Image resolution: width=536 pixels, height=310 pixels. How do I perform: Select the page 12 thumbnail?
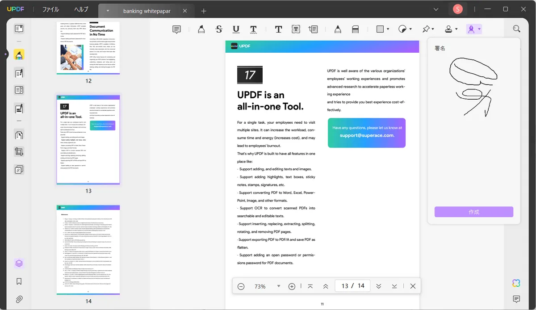pos(88,48)
